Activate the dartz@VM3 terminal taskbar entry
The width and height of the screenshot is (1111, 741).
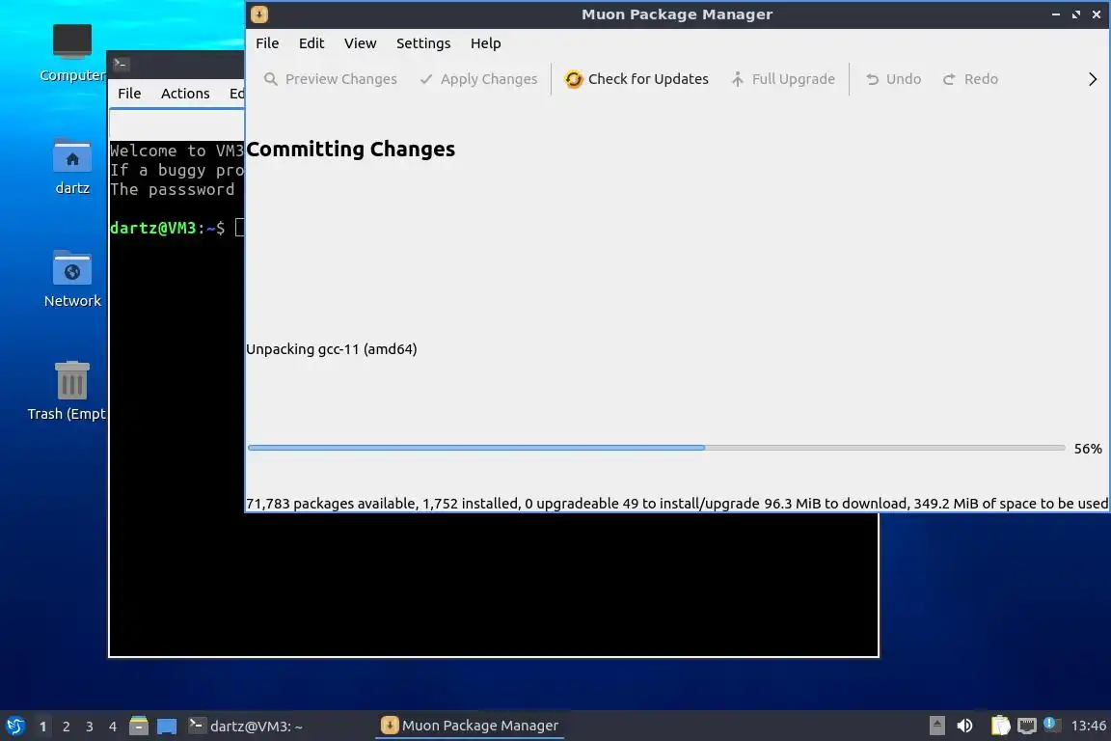(x=277, y=726)
